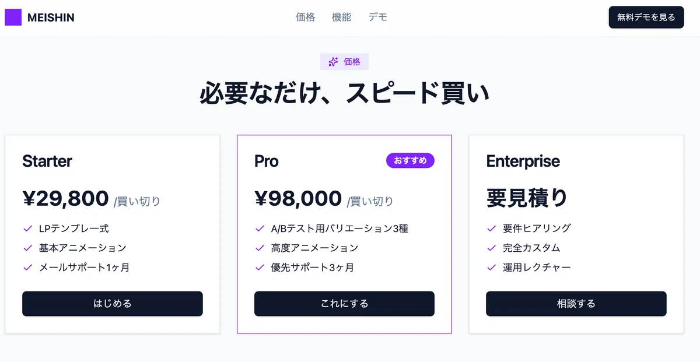Click checkmark beside 運用レクチャー
This screenshot has height=362, width=700.
point(491,268)
